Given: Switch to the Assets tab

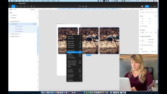Looking at the screenshot, I should point(15,10).
